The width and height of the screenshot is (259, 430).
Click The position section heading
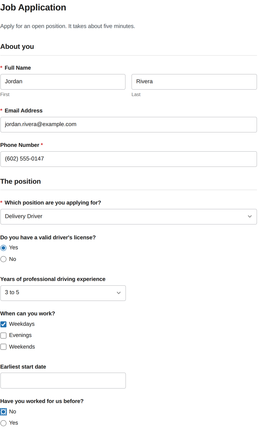[x=20, y=181]
